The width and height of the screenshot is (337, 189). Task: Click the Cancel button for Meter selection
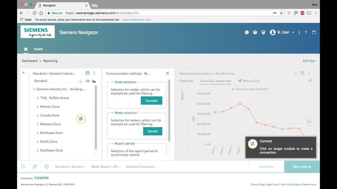click(152, 131)
